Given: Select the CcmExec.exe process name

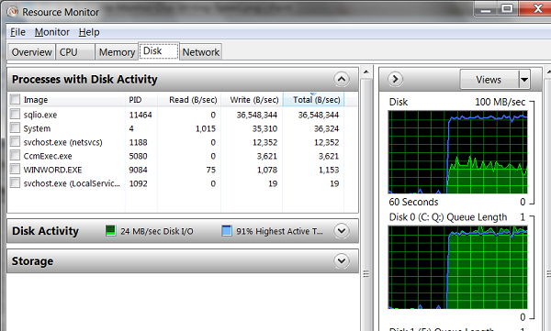Looking at the screenshot, I should (x=48, y=156).
